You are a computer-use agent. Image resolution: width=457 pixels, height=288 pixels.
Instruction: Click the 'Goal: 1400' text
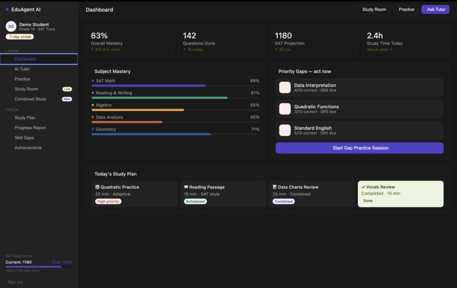62,262
